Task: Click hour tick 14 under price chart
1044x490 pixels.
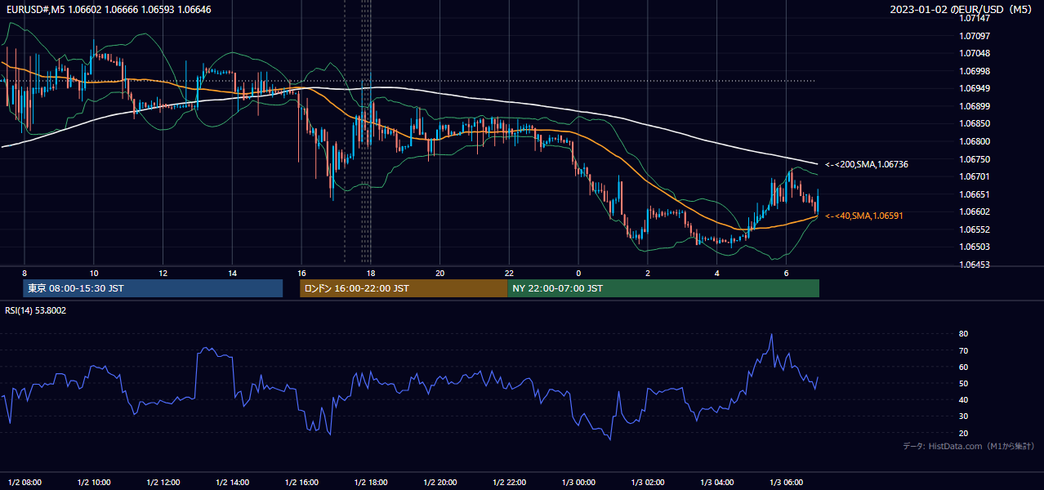Action: tap(233, 273)
